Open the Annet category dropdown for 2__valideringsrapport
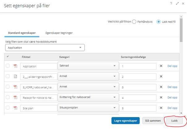 coord(88,76)
